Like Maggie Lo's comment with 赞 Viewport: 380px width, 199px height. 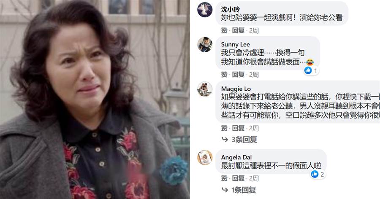click(x=224, y=128)
